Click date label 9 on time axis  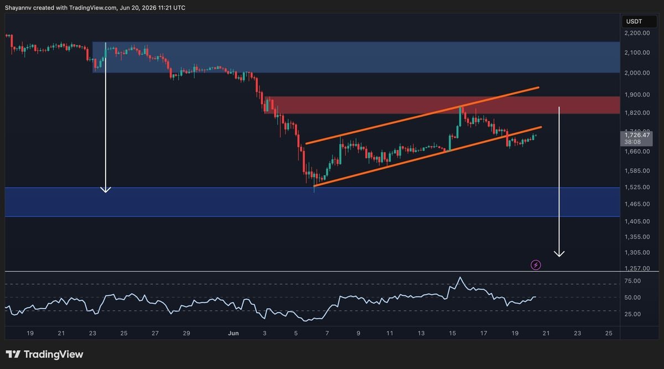point(359,334)
